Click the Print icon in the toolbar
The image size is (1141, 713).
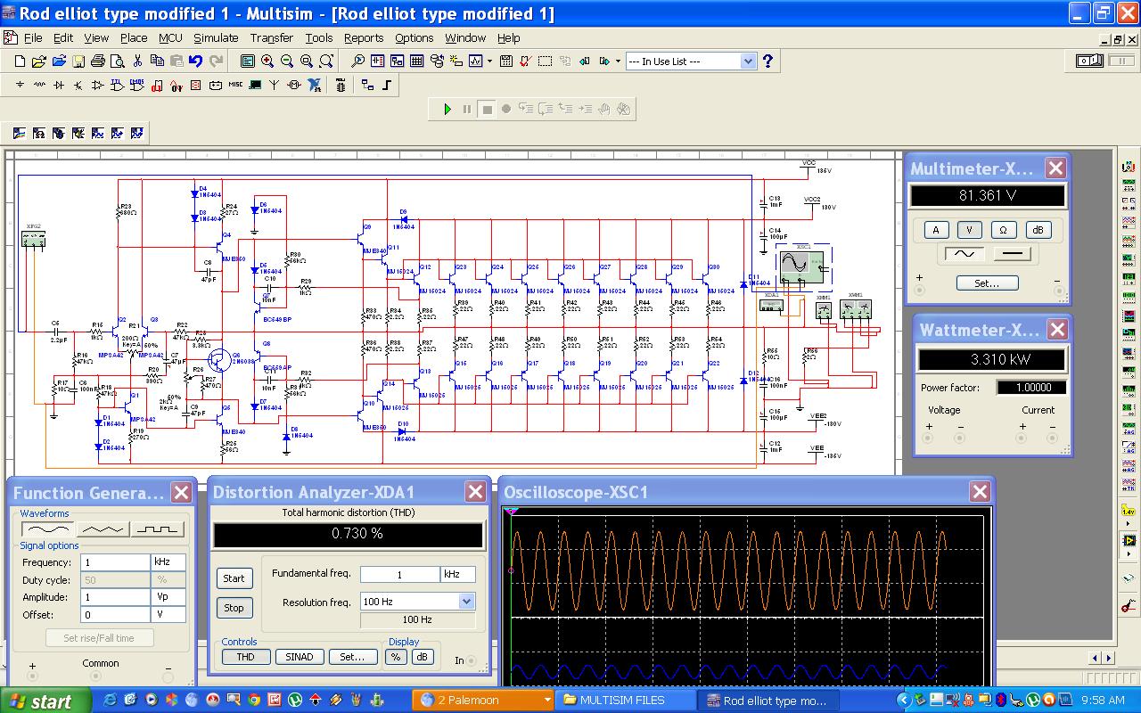(x=98, y=61)
